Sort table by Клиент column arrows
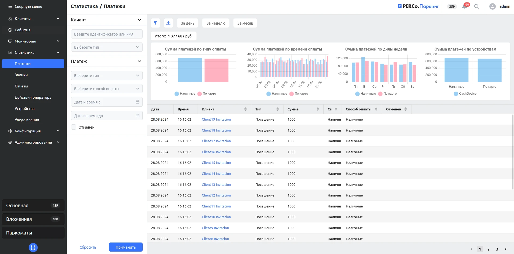This screenshot has width=514, height=254. (245, 109)
